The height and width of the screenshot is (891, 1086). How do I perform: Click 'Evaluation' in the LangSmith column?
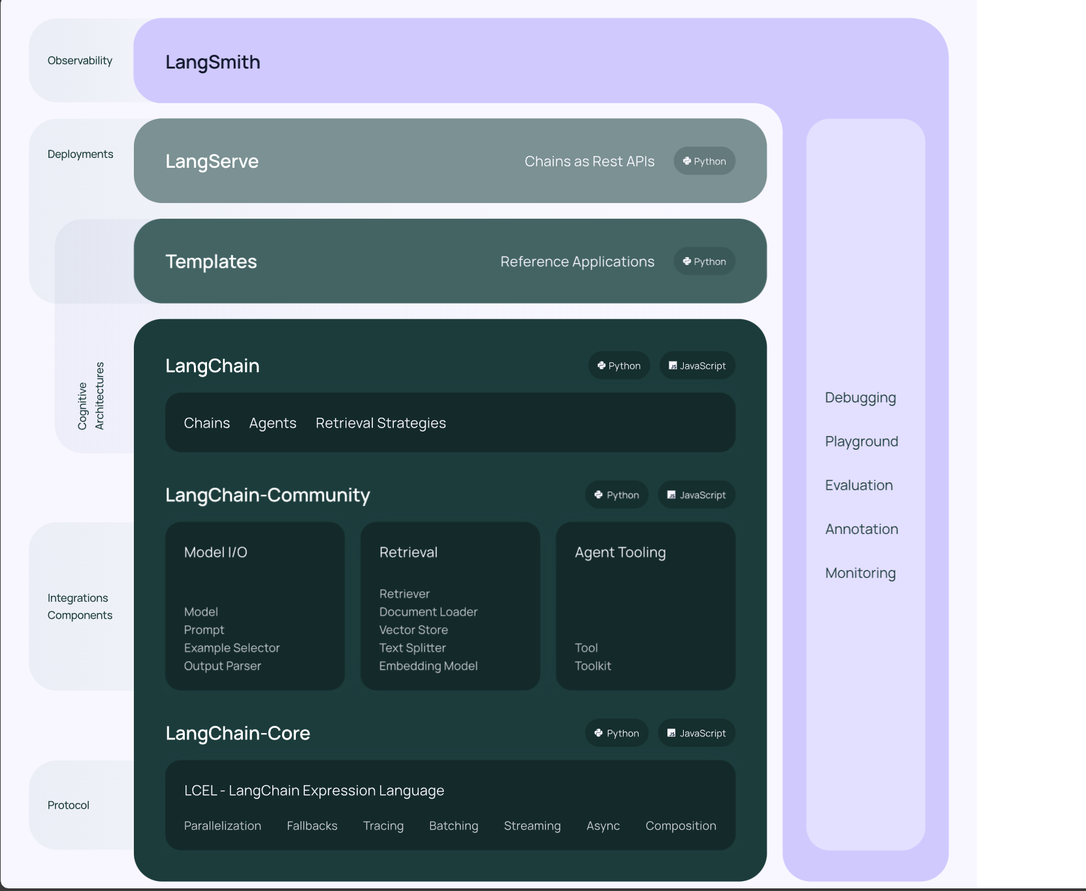[859, 485]
